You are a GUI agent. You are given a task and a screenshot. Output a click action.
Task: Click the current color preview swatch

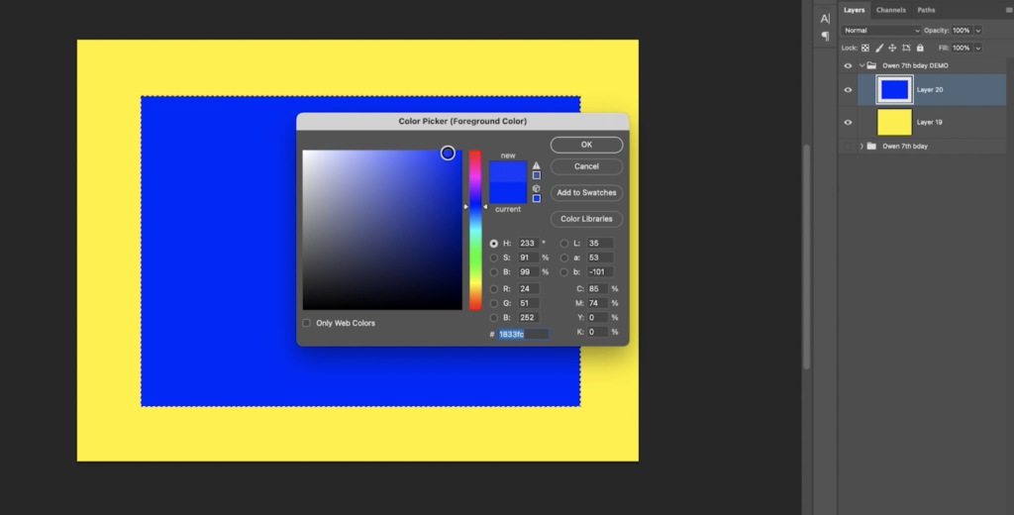(508, 193)
